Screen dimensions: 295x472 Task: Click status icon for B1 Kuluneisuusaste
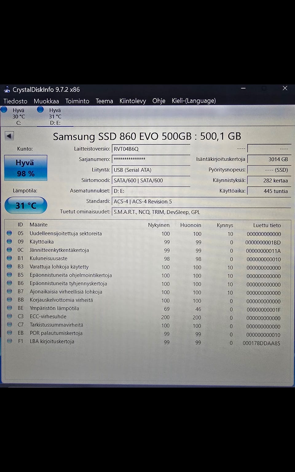click(10, 258)
